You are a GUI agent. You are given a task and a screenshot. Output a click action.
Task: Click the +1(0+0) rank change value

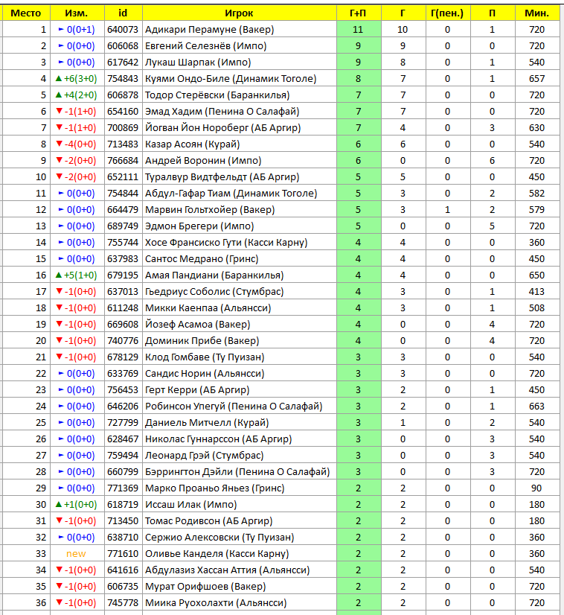click(x=80, y=504)
